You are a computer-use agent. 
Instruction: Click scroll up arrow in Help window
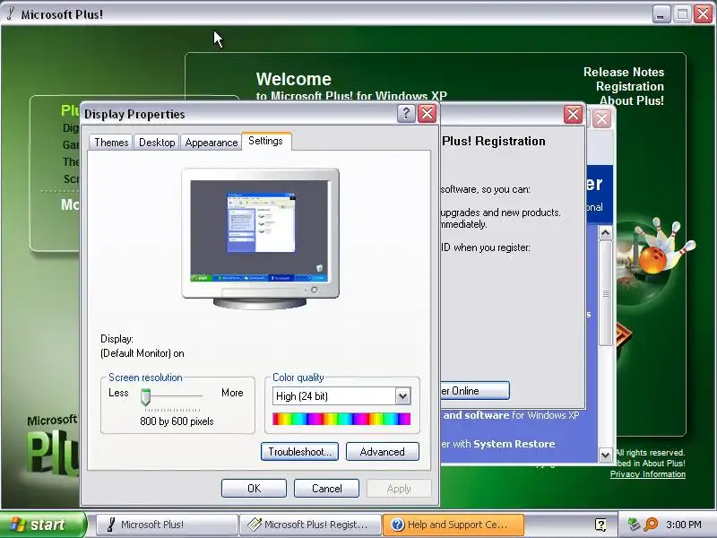pos(605,233)
